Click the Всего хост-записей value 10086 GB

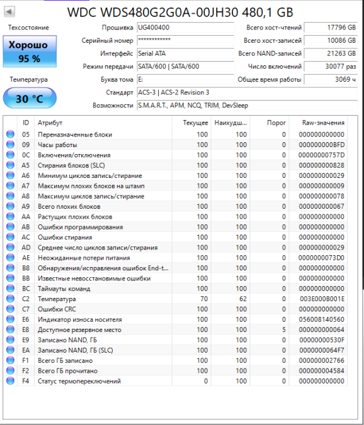(331, 41)
